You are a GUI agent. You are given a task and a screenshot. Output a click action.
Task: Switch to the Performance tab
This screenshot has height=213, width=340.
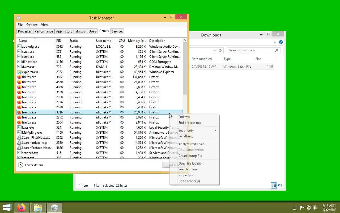tap(44, 31)
